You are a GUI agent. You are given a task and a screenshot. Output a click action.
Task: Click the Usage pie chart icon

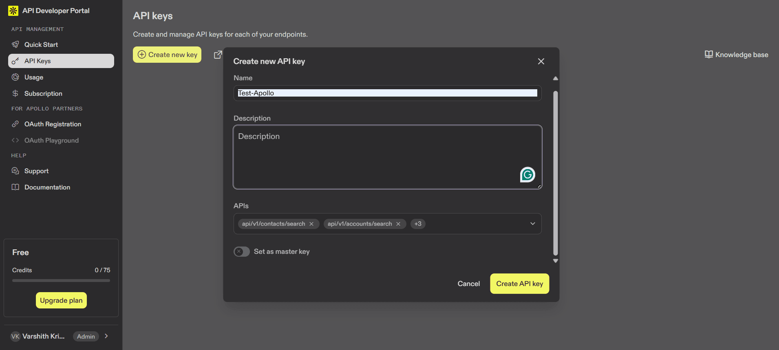click(x=15, y=77)
